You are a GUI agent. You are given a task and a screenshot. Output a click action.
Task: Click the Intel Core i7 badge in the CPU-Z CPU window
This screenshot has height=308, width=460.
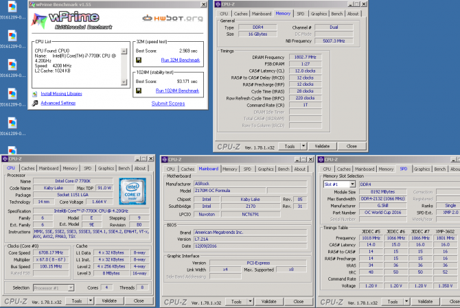point(133,191)
